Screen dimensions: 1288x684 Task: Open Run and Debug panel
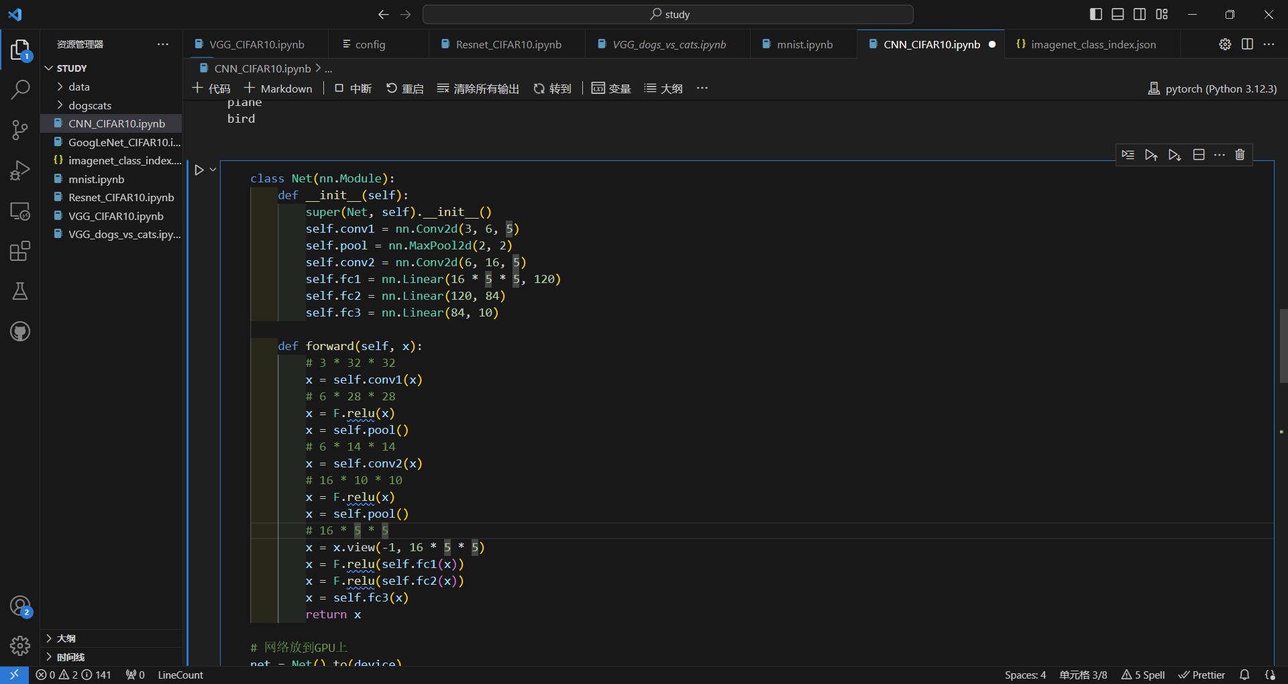(x=20, y=170)
